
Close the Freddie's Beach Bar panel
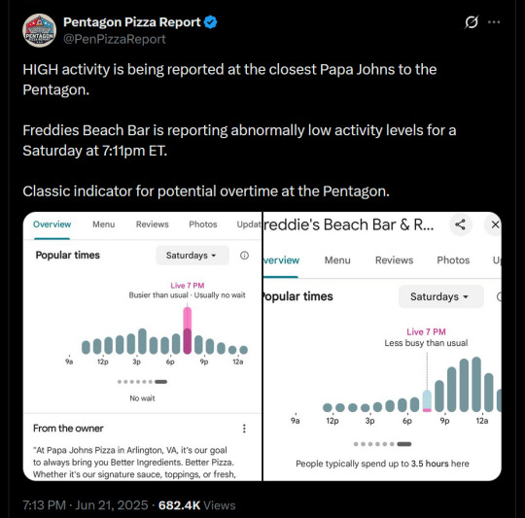(495, 224)
